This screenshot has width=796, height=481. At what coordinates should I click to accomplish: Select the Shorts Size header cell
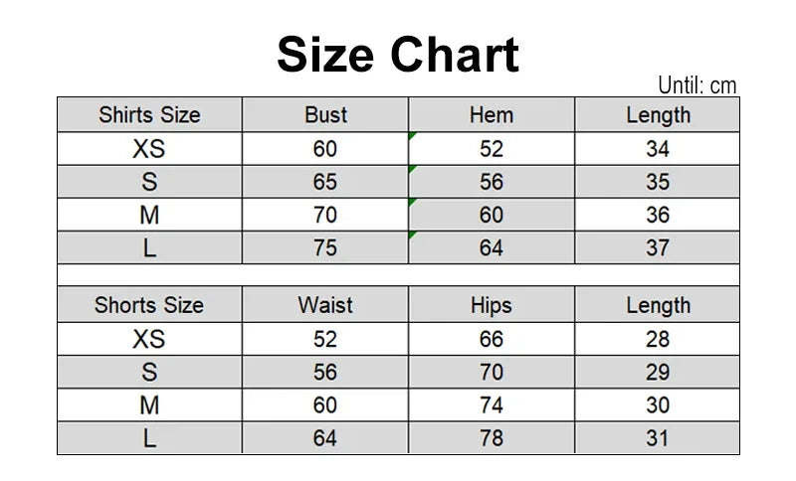tap(150, 305)
